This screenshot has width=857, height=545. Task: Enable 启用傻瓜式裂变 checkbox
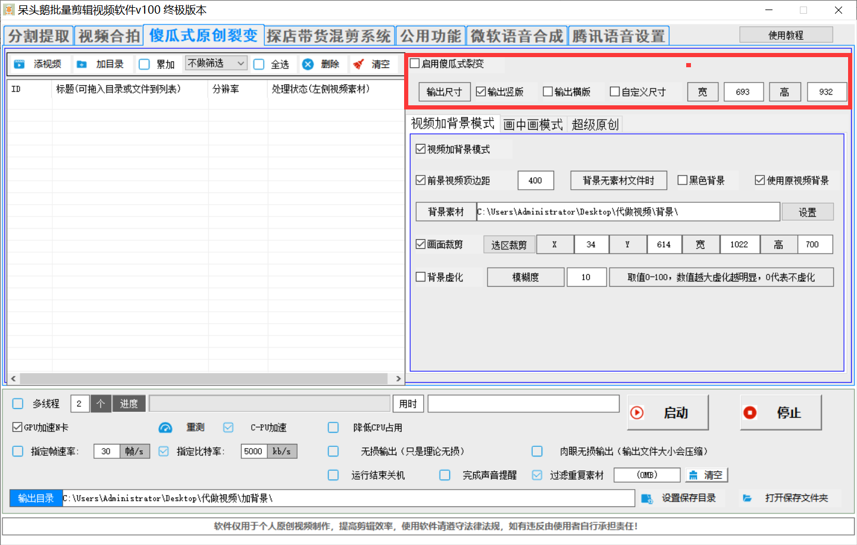(415, 64)
